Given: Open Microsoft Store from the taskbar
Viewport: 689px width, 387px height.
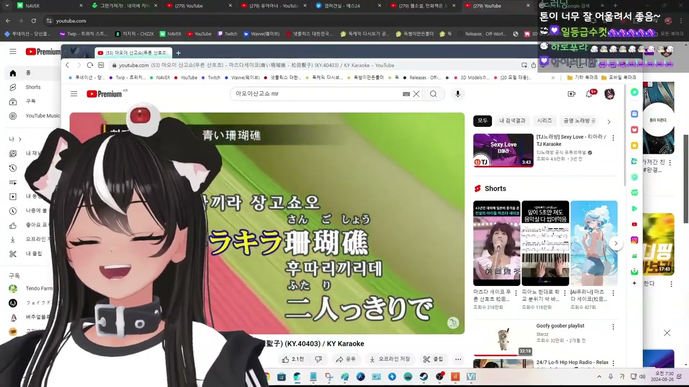Looking at the screenshot, I should [281, 377].
